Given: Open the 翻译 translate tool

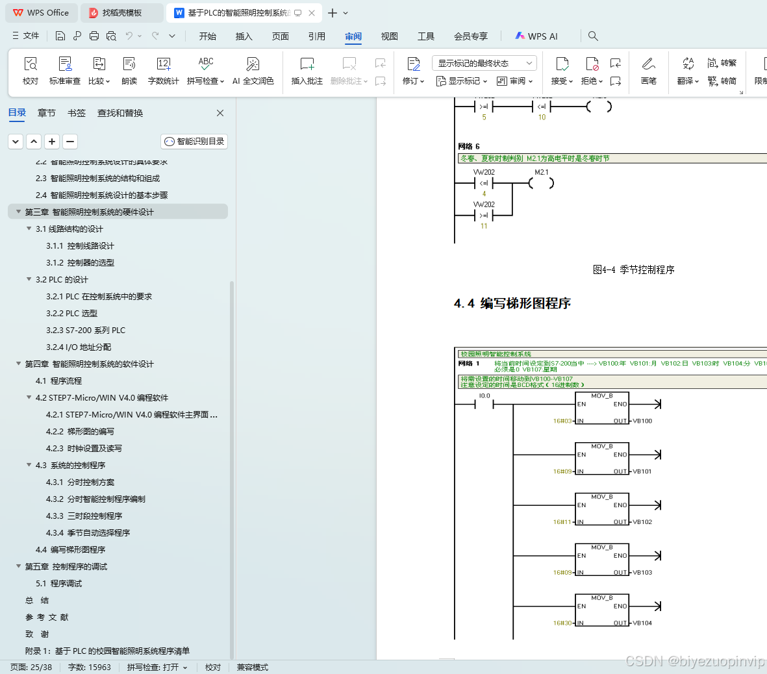Looking at the screenshot, I should point(688,70).
